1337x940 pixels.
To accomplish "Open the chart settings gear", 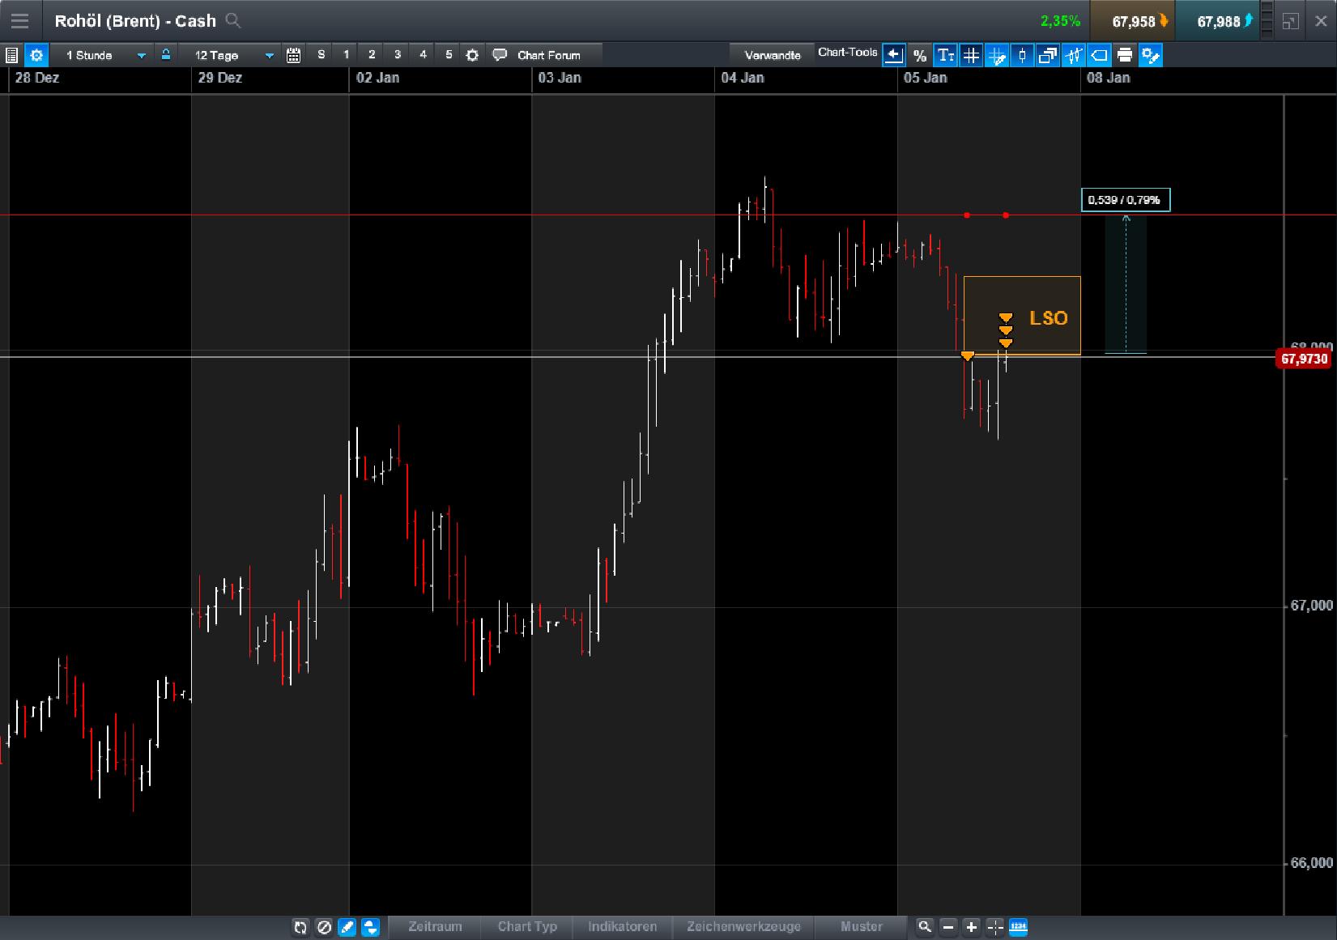I will tap(36, 55).
